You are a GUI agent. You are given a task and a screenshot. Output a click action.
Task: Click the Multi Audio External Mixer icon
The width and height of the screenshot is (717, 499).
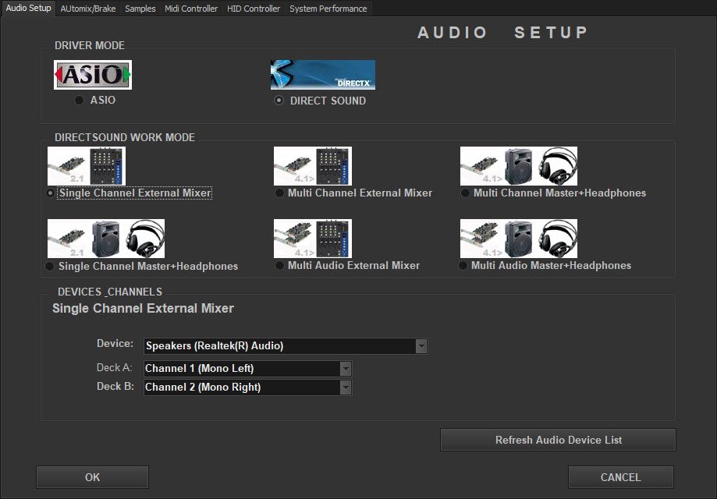tap(312, 239)
